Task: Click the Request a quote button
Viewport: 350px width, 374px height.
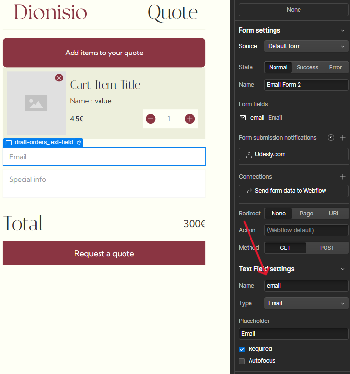Action: [104, 253]
